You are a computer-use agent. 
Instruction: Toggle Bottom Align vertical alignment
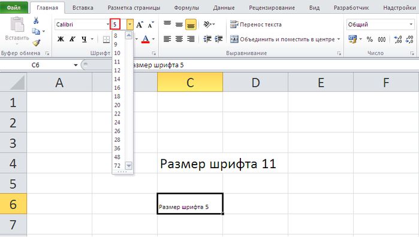191,25
